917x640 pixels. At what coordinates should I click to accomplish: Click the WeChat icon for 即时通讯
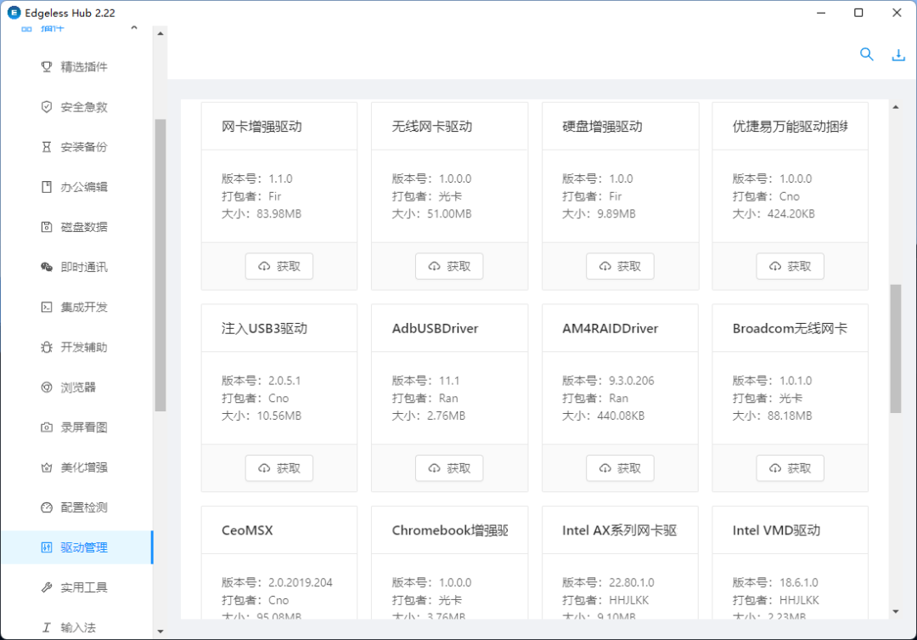[x=47, y=267]
